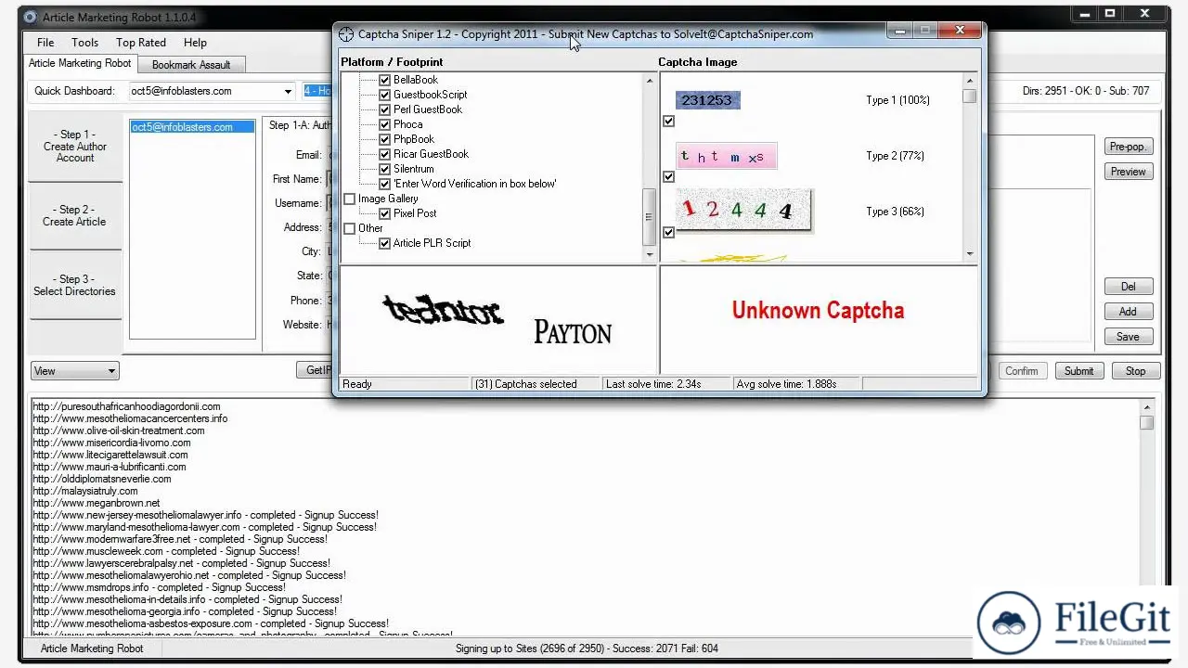
Task: Click the Last solve time status text
Action: (653, 384)
